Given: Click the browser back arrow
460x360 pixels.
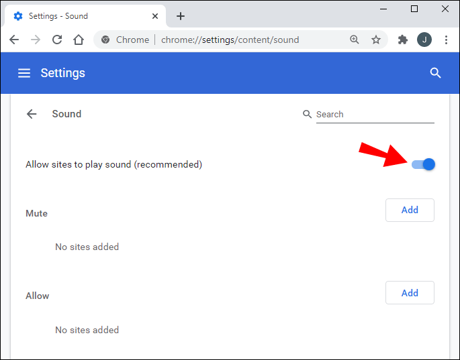Looking at the screenshot, I should [x=14, y=40].
